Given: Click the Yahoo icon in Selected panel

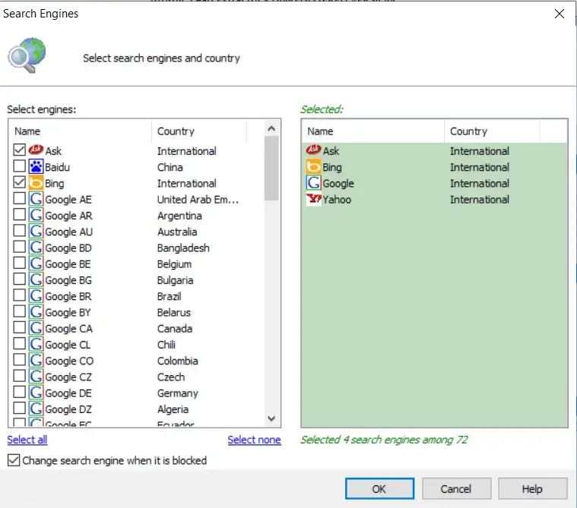Looking at the screenshot, I should [313, 199].
